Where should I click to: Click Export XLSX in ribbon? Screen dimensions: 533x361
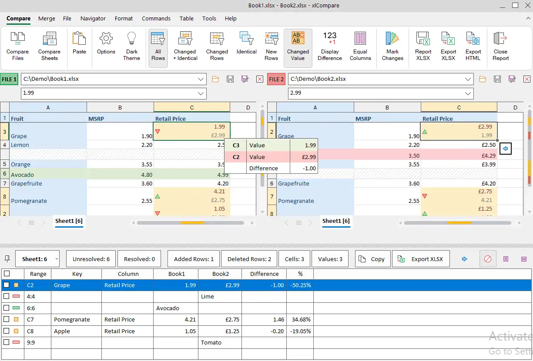pyautogui.click(x=449, y=46)
